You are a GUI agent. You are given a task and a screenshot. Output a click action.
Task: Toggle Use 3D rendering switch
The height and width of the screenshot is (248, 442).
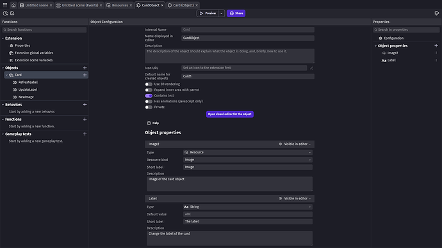click(149, 84)
